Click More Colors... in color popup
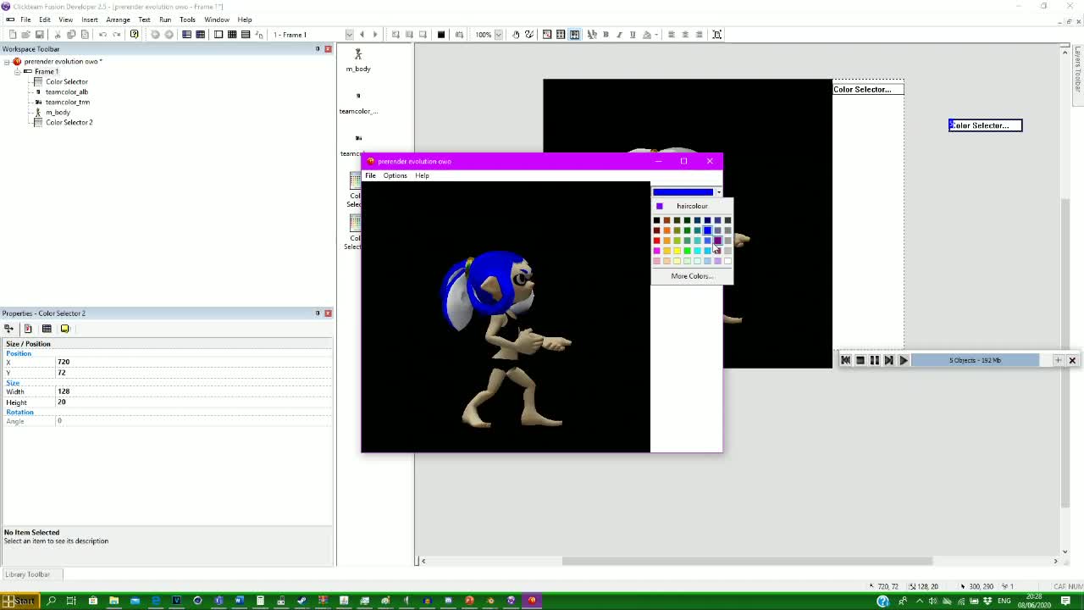The image size is (1084, 610). pos(692,276)
